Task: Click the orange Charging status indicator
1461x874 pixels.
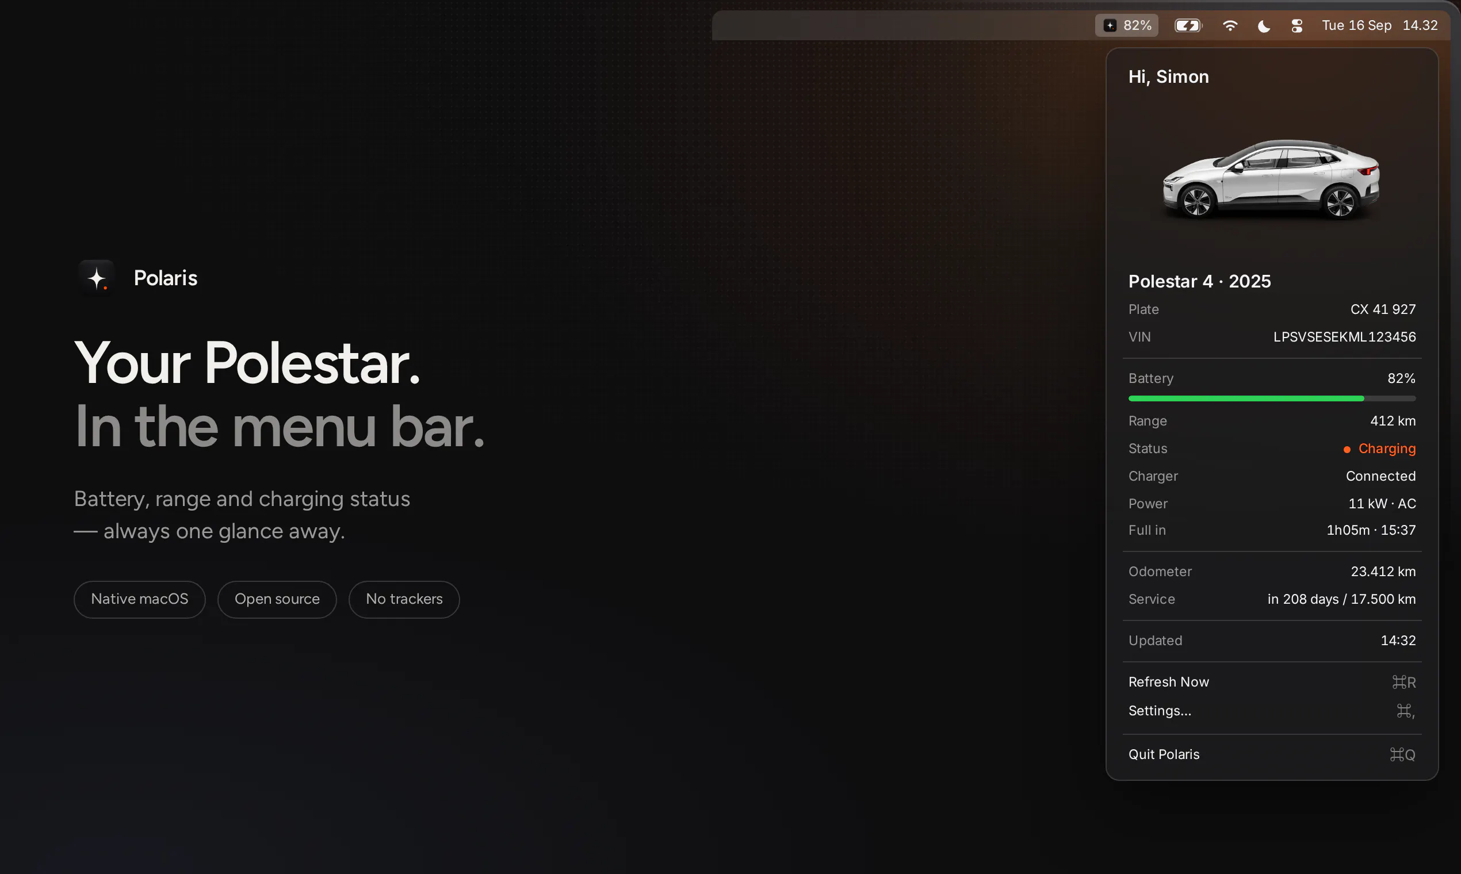Action: pyautogui.click(x=1379, y=448)
